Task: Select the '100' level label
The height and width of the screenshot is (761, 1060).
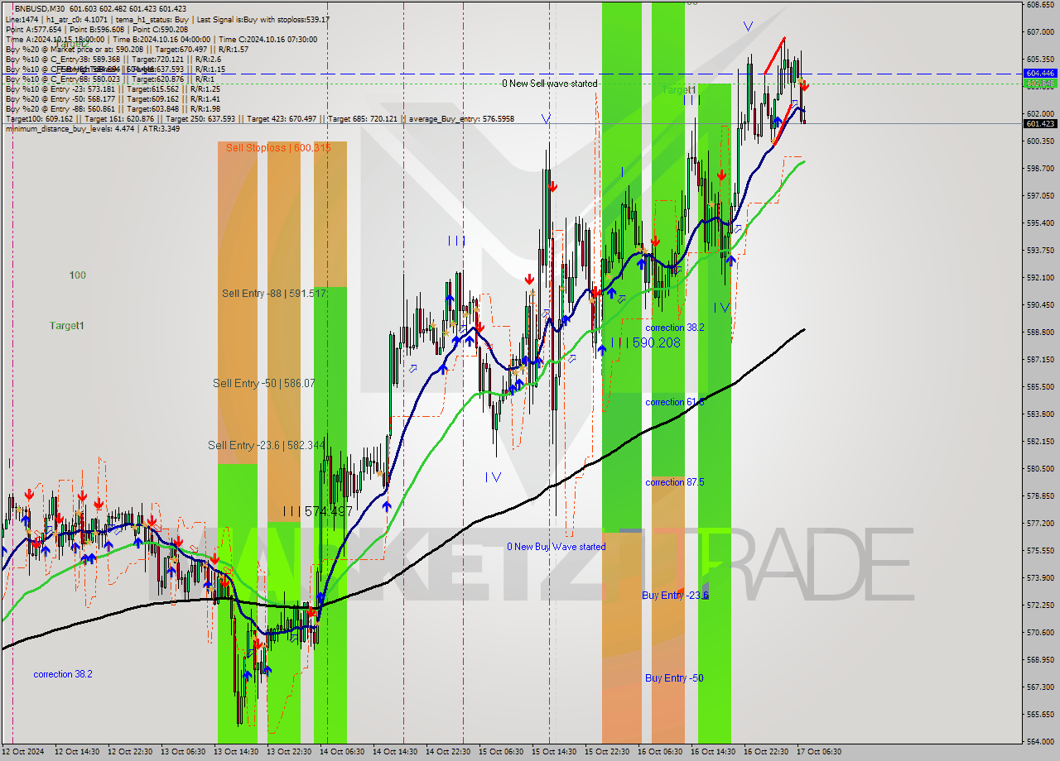Action: [77, 275]
